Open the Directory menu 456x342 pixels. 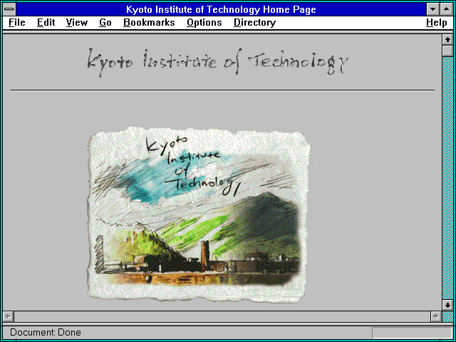click(255, 23)
